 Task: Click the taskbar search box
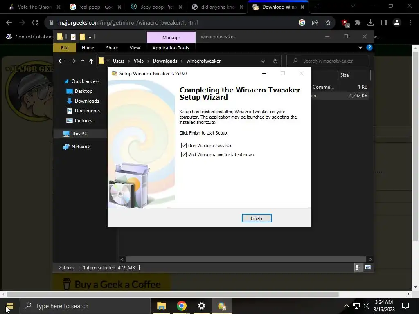[86, 306]
